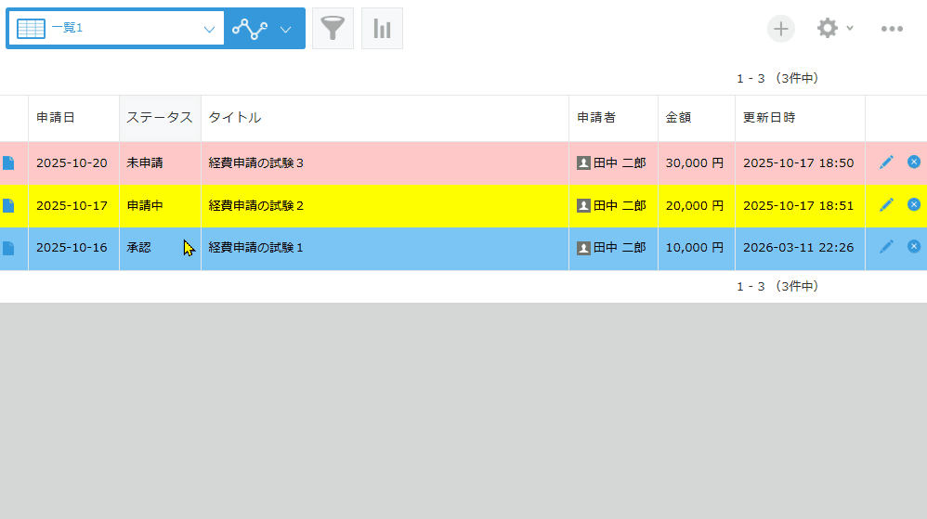This screenshot has height=519, width=927.
Task: Open the filter funnel icon
Action: [333, 29]
